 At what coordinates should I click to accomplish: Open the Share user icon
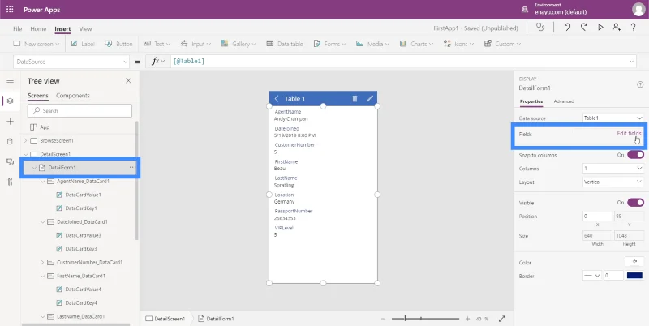617,28
